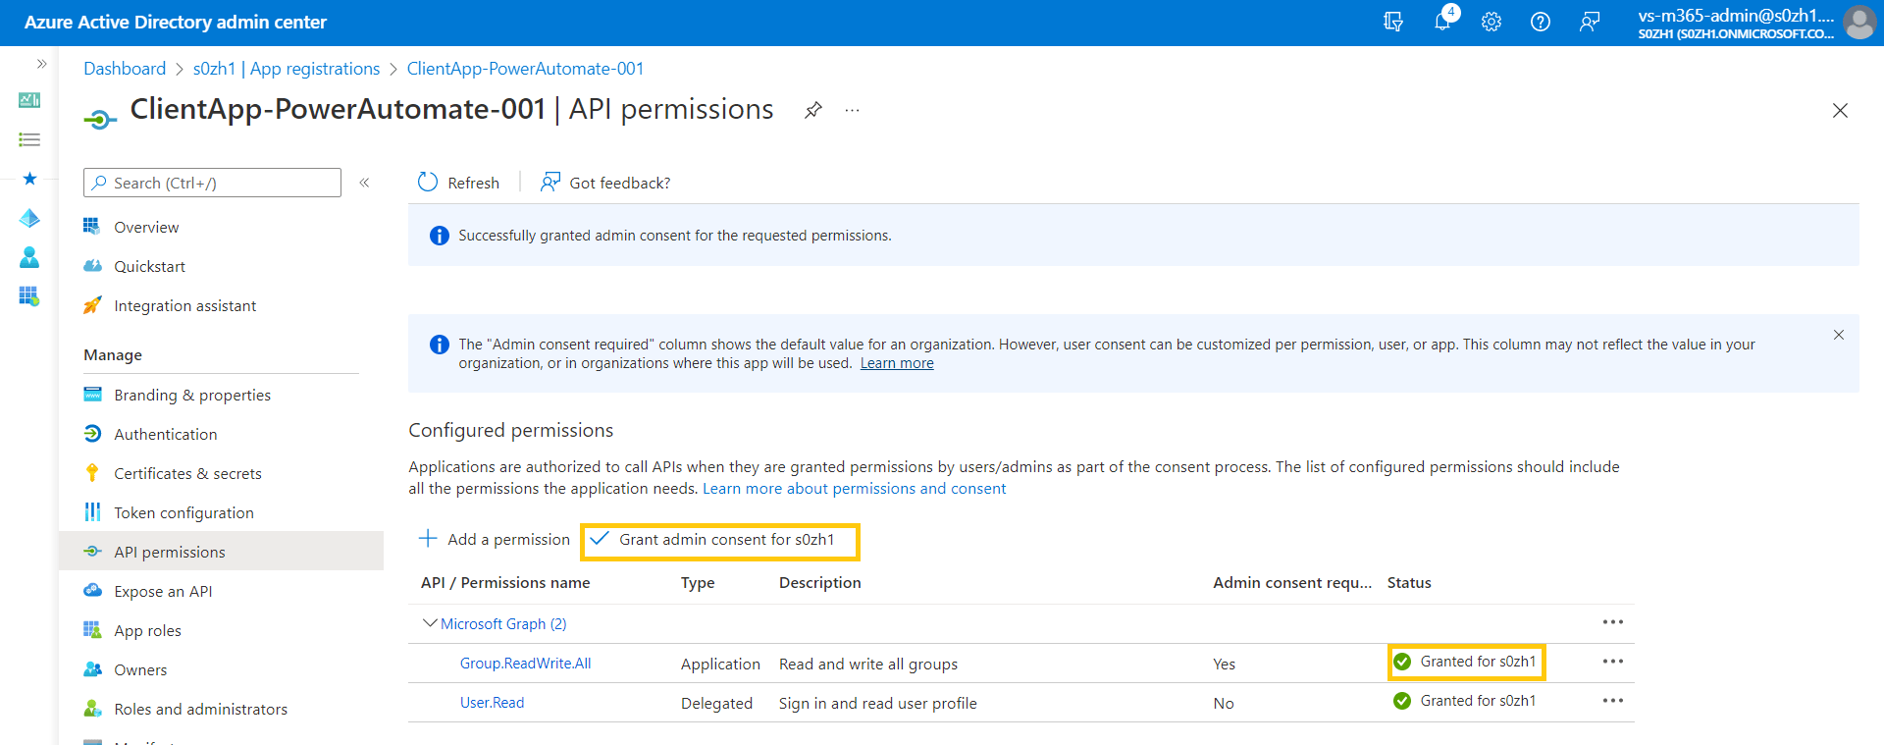Open the more options ellipsis beside title
This screenshot has height=745, width=1884.
(x=852, y=110)
